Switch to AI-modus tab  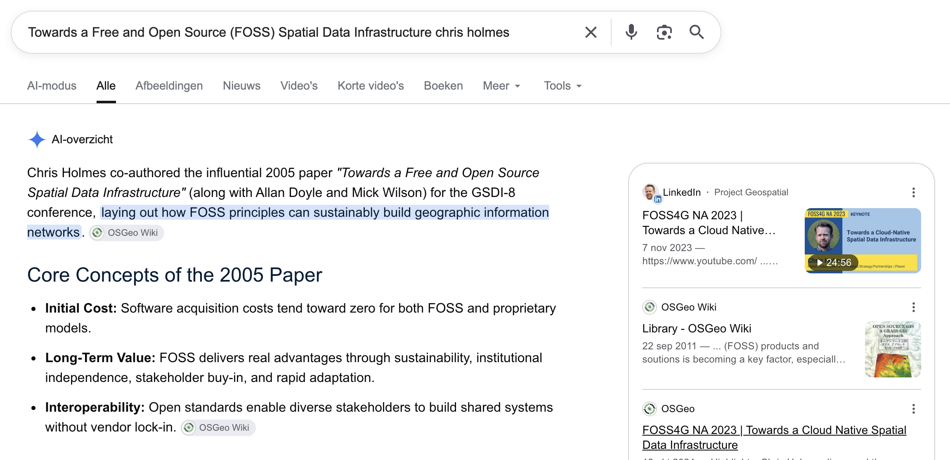click(x=52, y=86)
